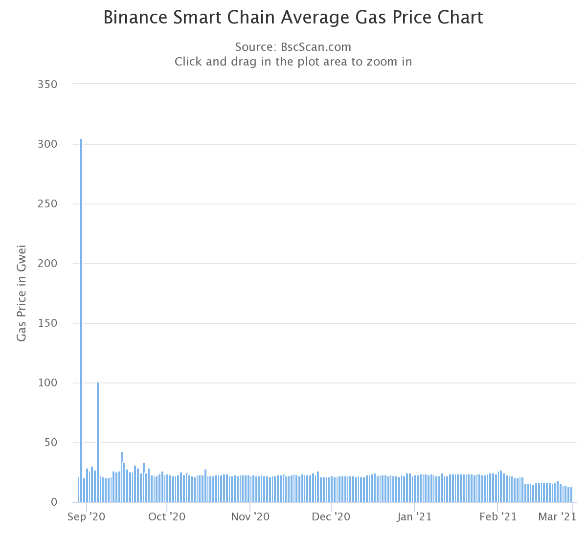Click the Oct '20 axis label
587x538 pixels.
(x=167, y=516)
